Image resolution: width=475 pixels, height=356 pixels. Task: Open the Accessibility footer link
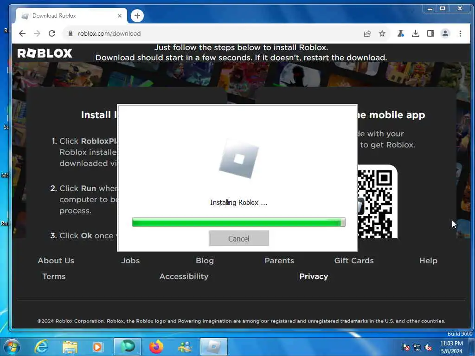[184, 276]
